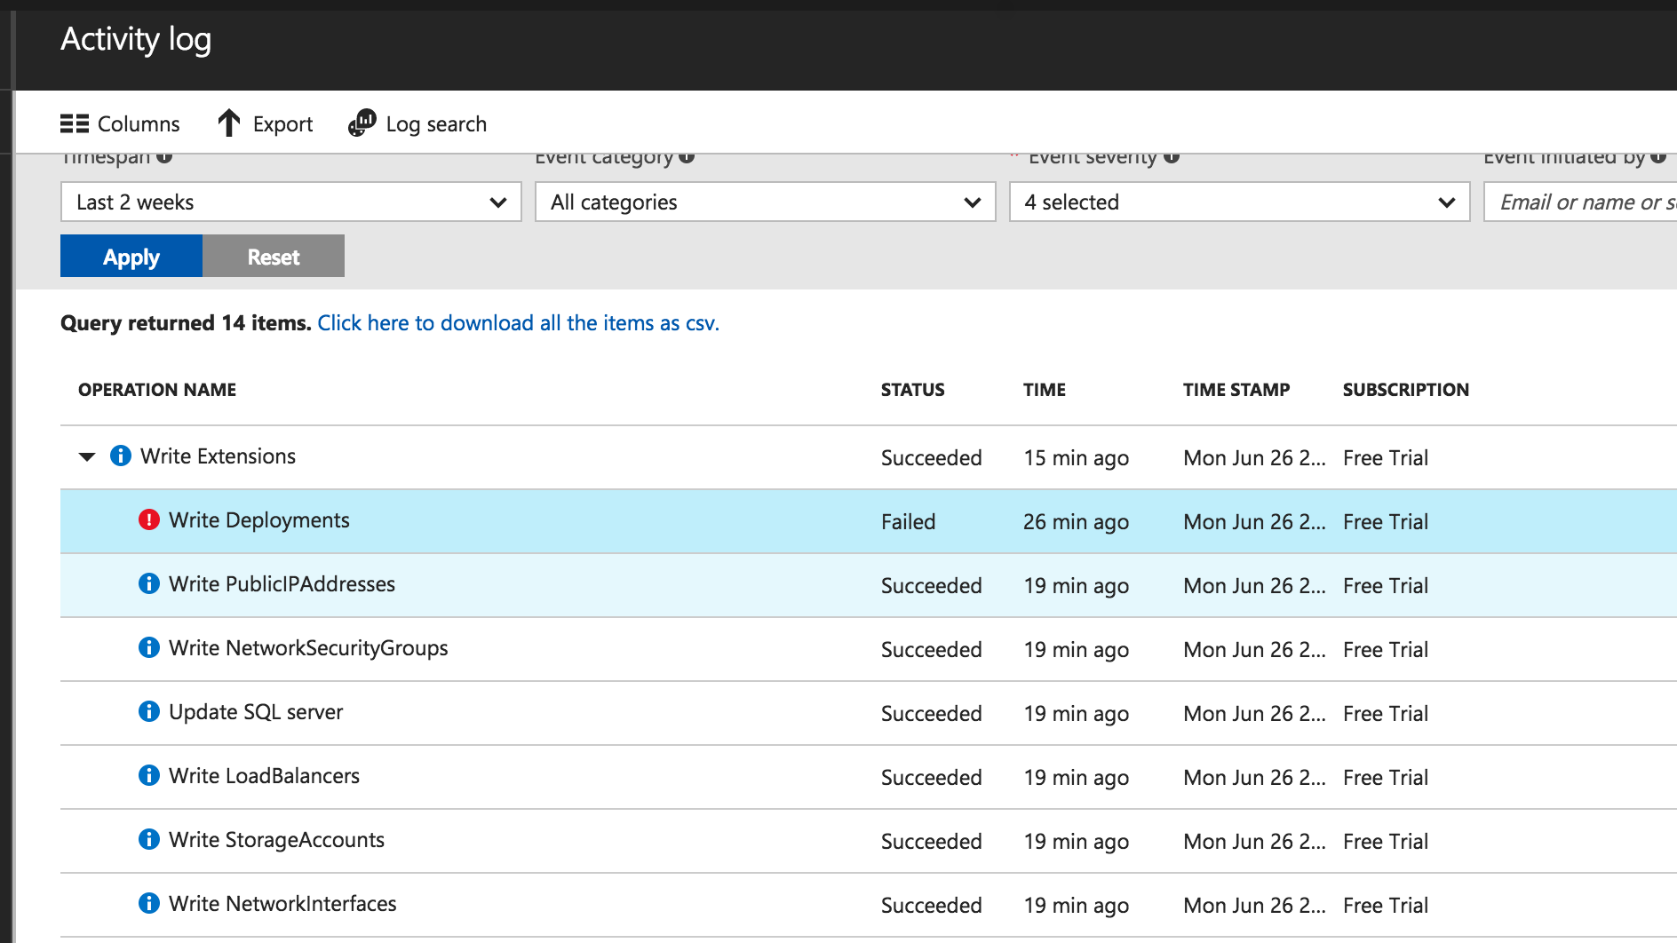Collapse the Write Extensions row
The height and width of the screenshot is (943, 1677).
click(86, 456)
